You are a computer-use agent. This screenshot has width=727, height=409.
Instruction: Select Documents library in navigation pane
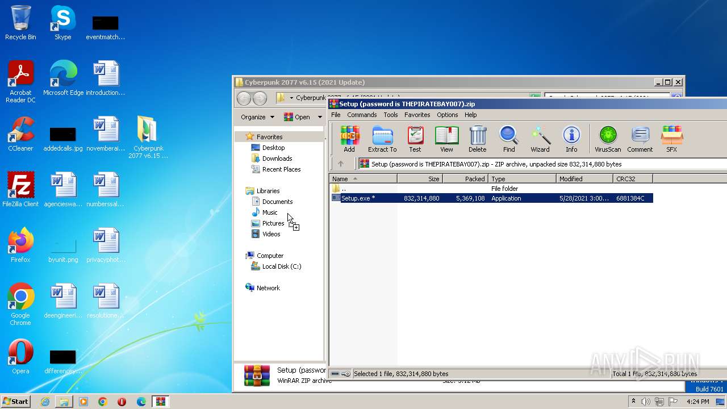[x=277, y=202]
